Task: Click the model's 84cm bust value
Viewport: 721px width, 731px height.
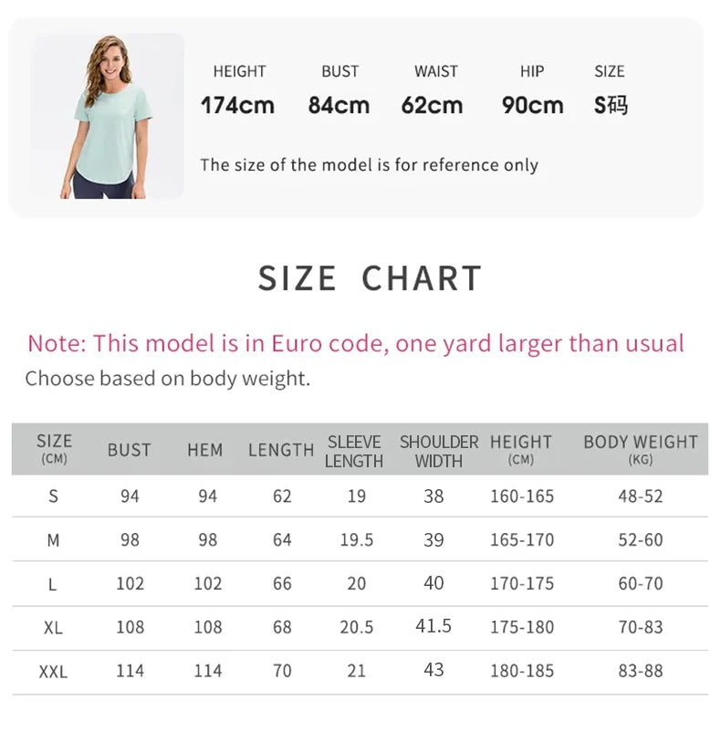Action: [339, 105]
